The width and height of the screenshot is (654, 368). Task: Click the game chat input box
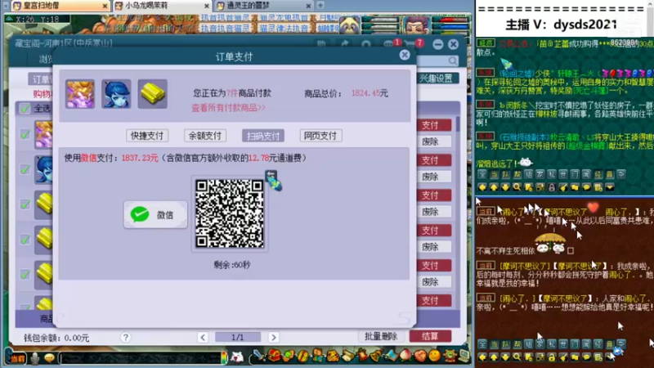coord(141,358)
